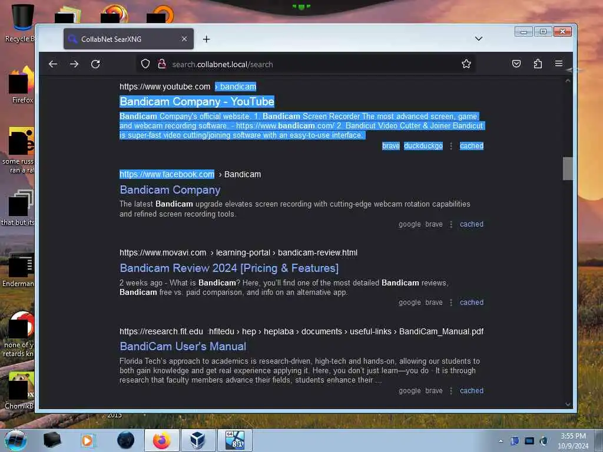Select https://www.youtube.com URL text
Image resolution: width=603 pixels, height=452 pixels.
click(165, 87)
